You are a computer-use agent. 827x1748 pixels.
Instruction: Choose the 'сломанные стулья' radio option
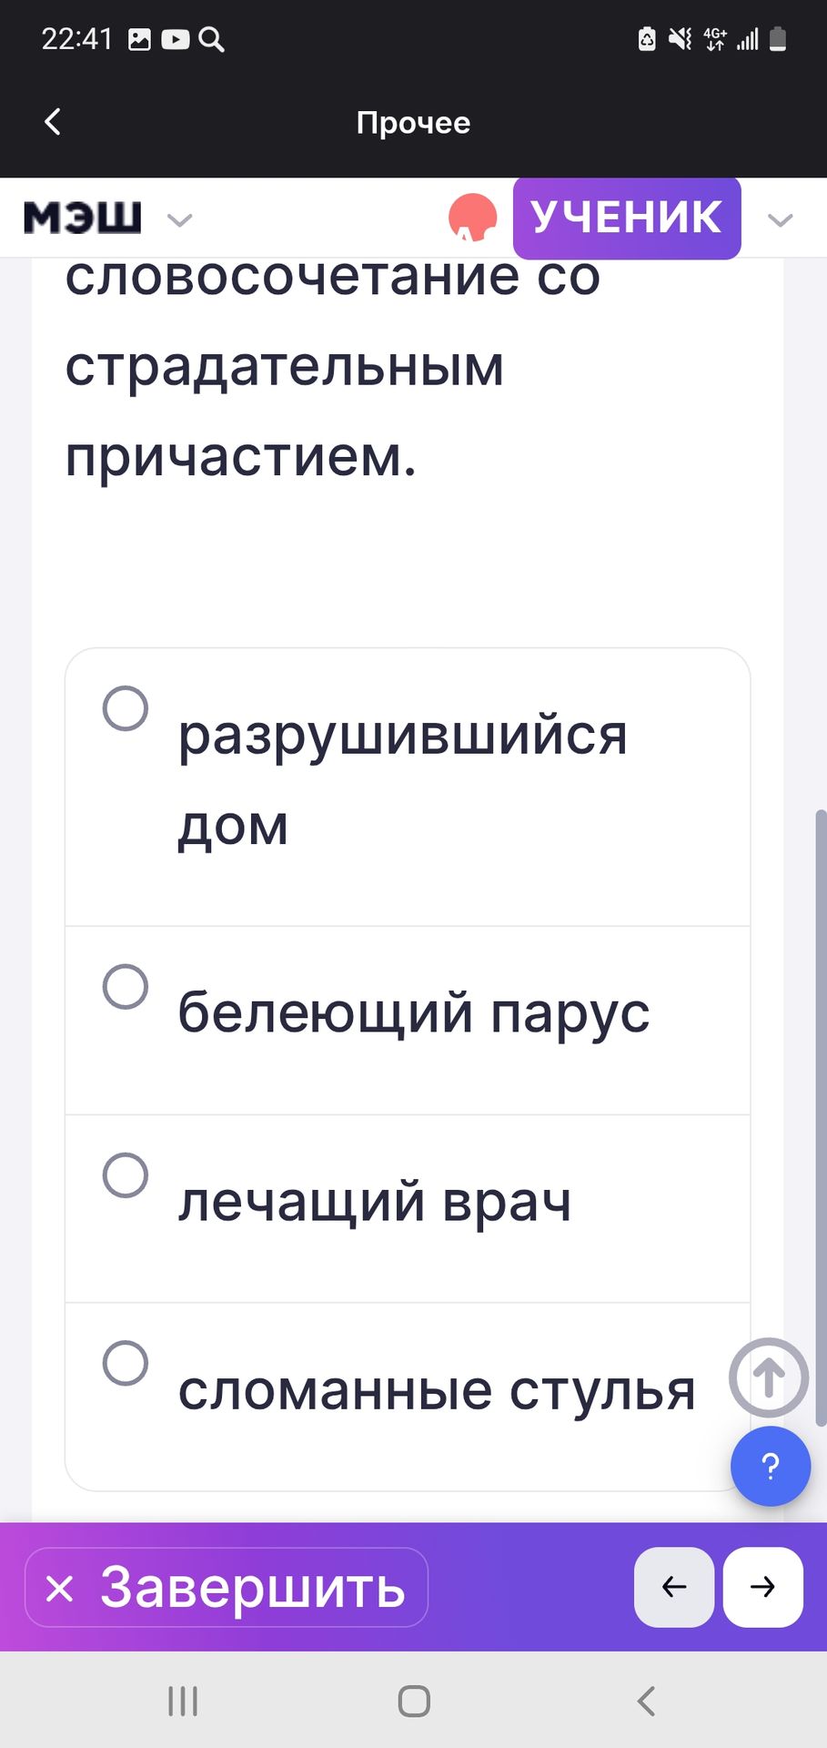click(126, 1363)
